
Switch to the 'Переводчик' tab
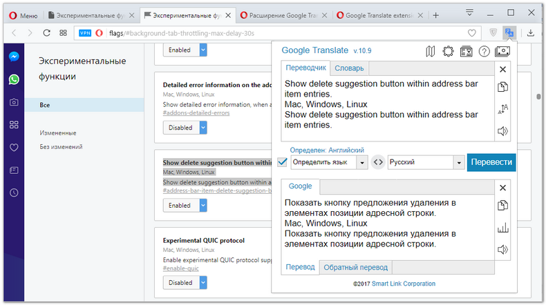click(305, 68)
